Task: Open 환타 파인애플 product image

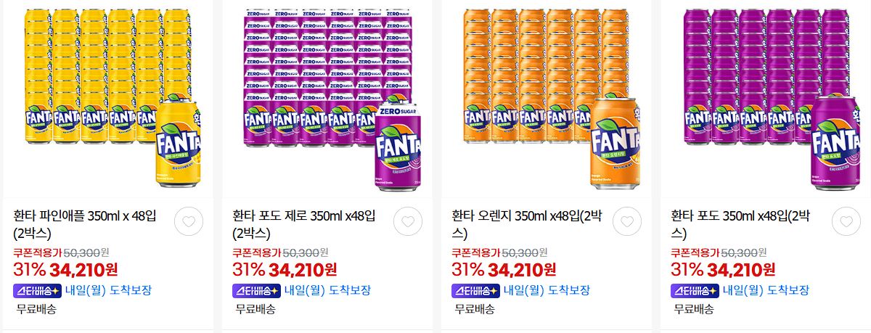Action: [x=108, y=98]
